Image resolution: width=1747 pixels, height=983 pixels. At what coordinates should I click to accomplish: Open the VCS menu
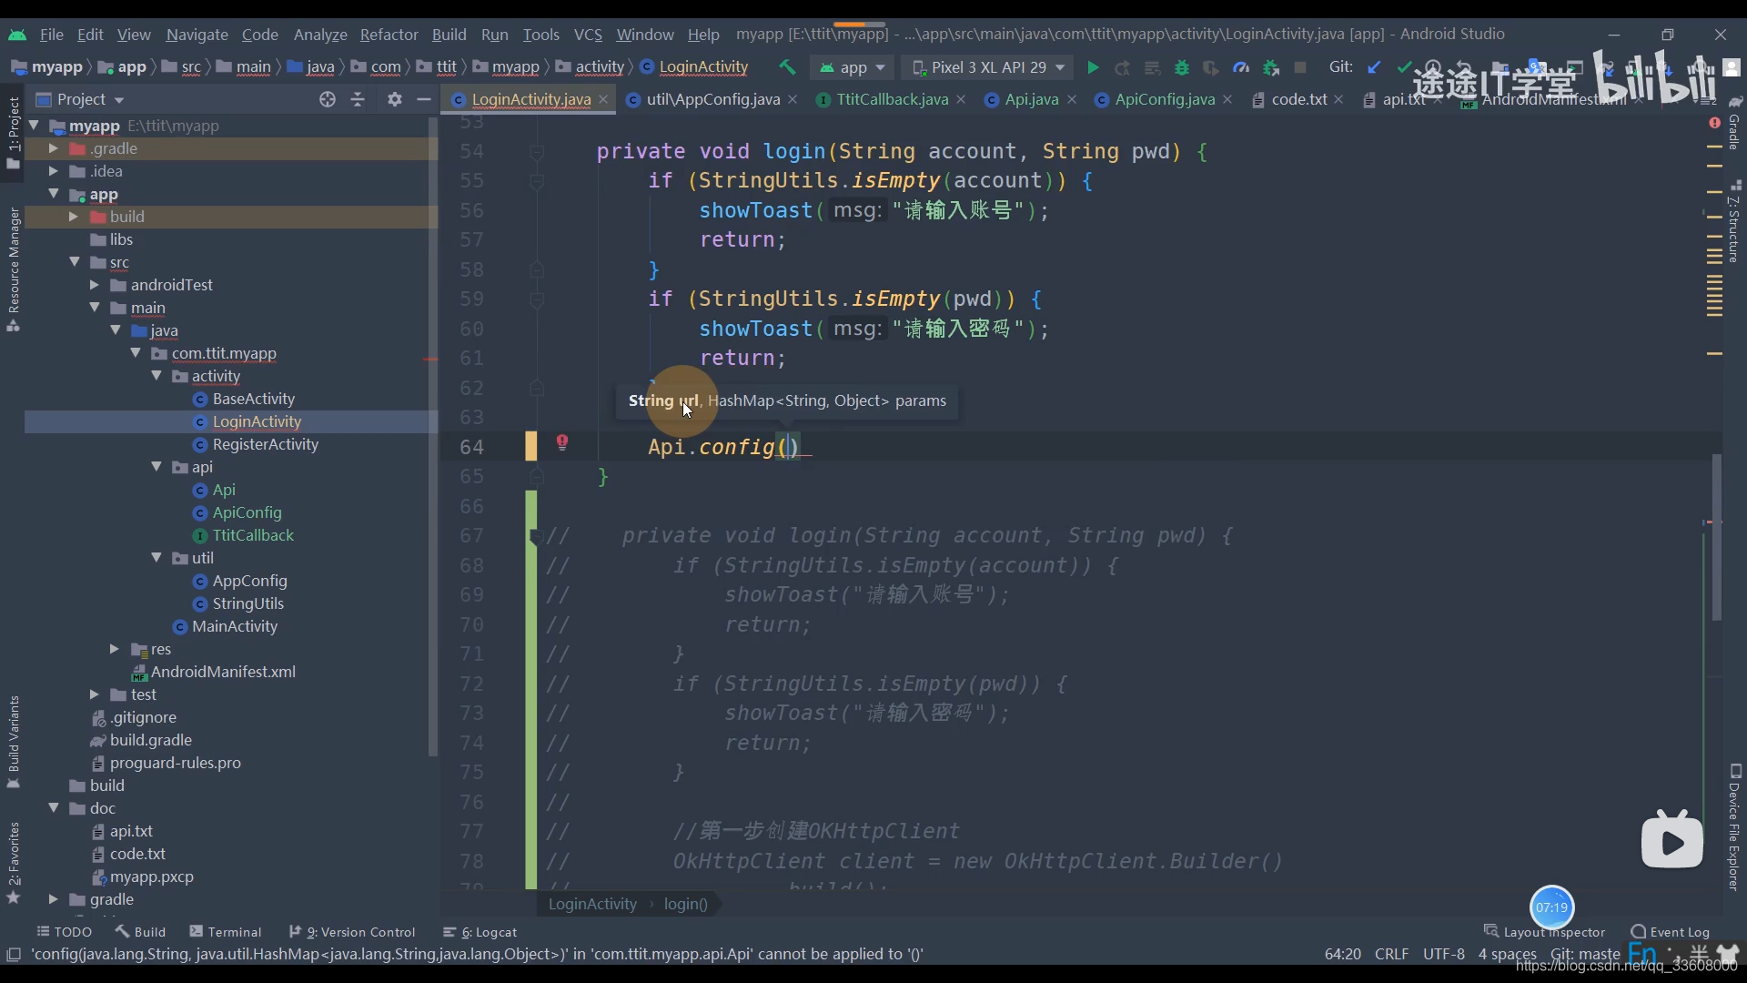pos(588,35)
